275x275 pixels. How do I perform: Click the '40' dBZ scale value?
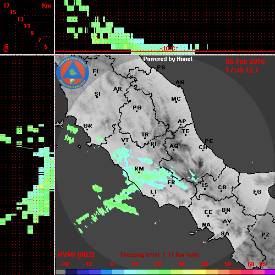[x=205, y=264]
